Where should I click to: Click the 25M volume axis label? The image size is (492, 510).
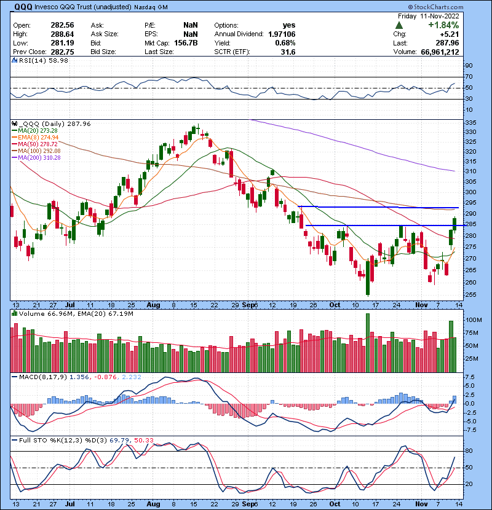pyautogui.click(x=472, y=359)
